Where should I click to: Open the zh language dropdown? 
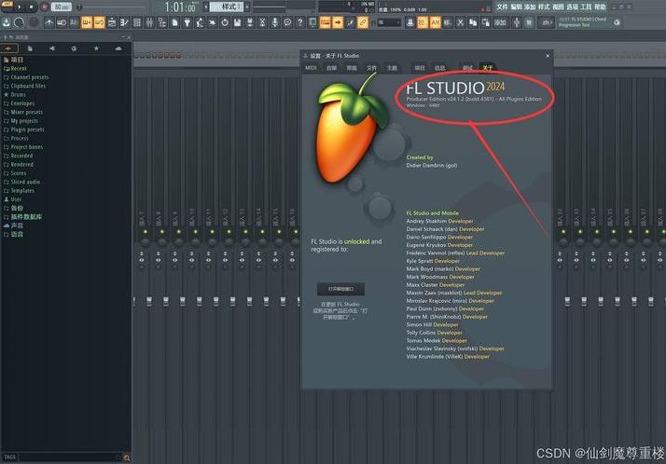click(547, 22)
